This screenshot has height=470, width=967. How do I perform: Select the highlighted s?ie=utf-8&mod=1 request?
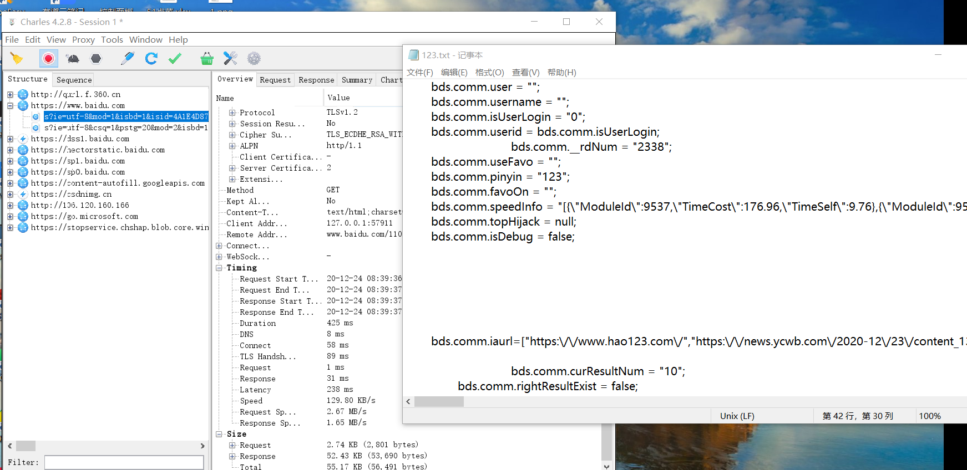click(x=126, y=116)
